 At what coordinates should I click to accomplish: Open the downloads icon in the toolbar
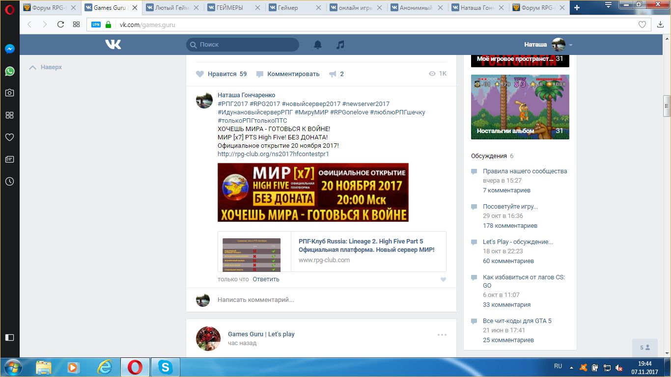[x=661, y=25]
